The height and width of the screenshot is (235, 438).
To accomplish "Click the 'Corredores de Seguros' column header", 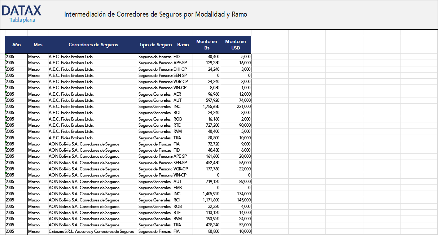I will 93,45.
